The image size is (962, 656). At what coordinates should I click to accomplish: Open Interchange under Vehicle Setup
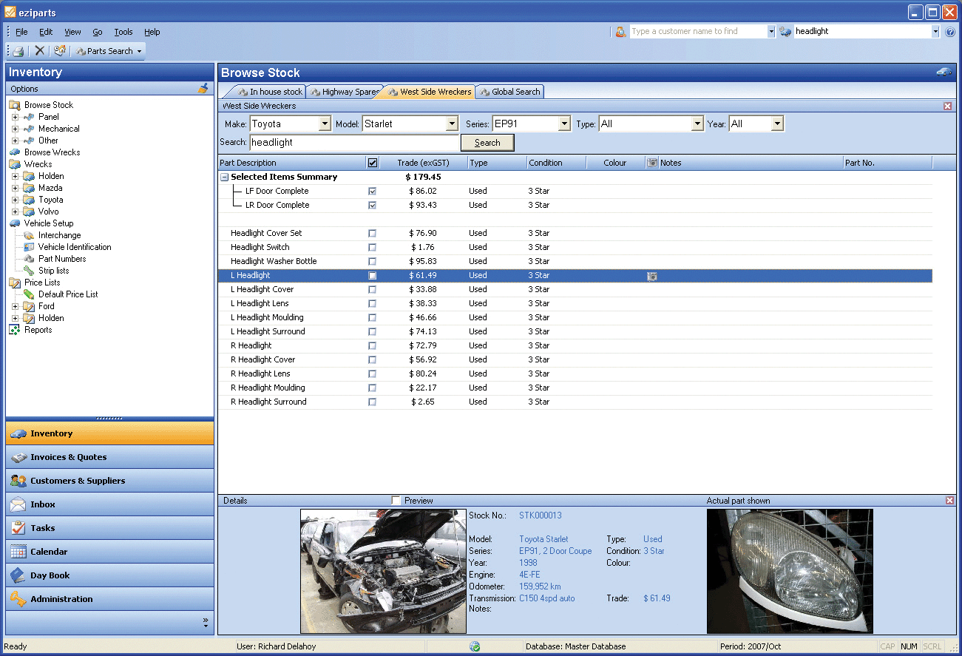click(x=59, y=235)
